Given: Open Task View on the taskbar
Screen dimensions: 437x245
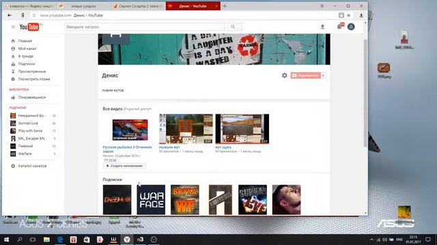Looking at the screenshot, I should pyautogui.click(x=33, y=240).
